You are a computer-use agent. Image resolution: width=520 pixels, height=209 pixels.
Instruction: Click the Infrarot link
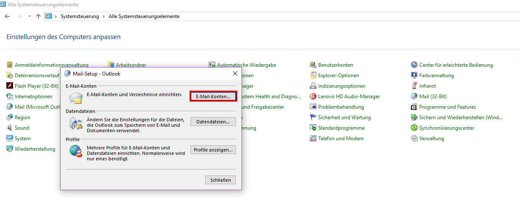(x=428, y=86)
